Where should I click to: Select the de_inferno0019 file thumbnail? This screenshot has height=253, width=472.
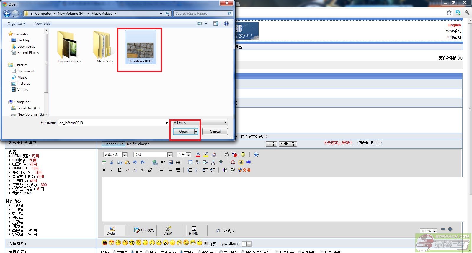(140, 50)
